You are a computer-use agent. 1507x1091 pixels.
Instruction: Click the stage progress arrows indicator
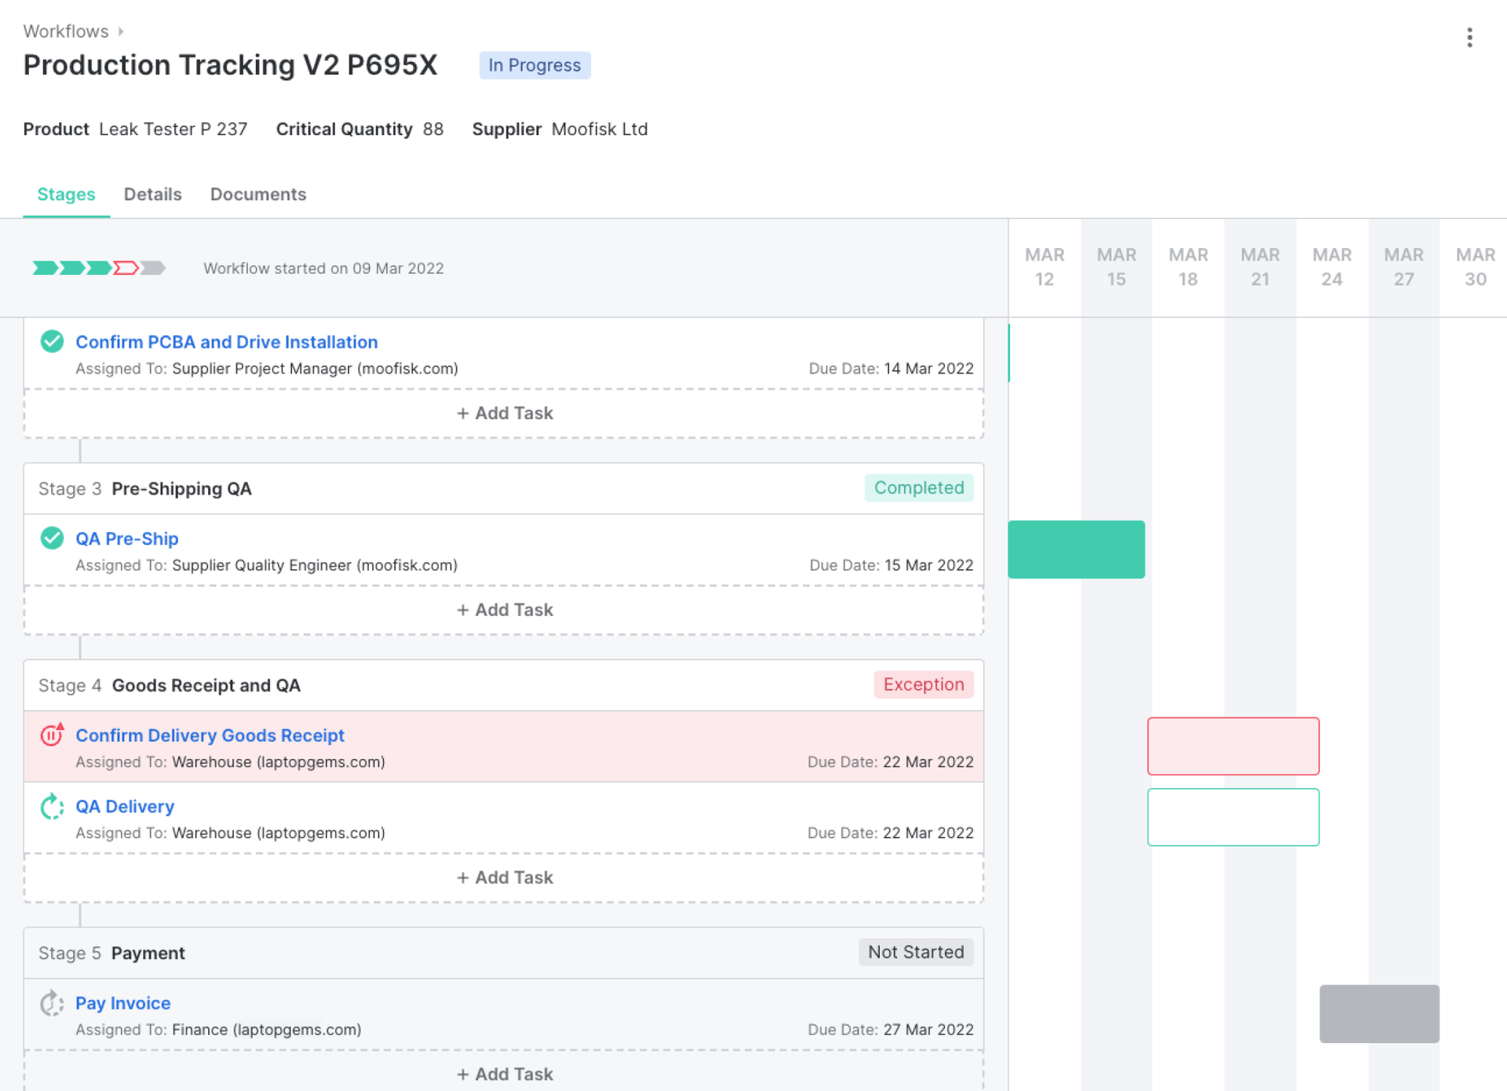pyautogui.click(x=99, y=268)
